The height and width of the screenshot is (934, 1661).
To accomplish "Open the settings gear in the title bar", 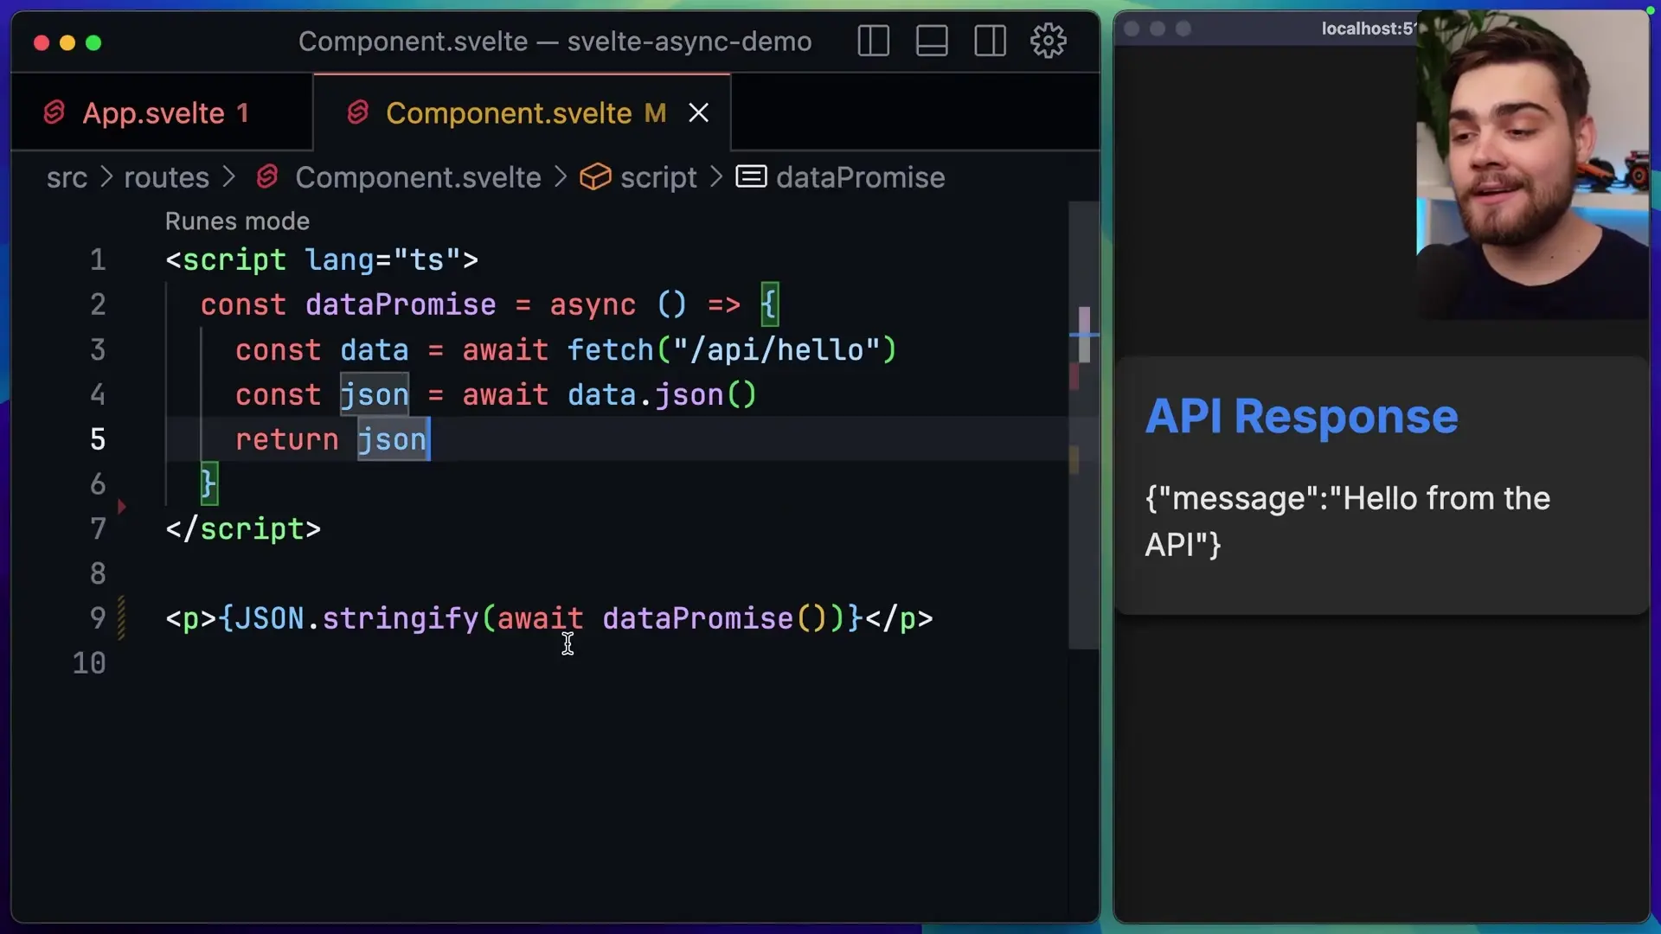I will click(x=1049, y=41).
